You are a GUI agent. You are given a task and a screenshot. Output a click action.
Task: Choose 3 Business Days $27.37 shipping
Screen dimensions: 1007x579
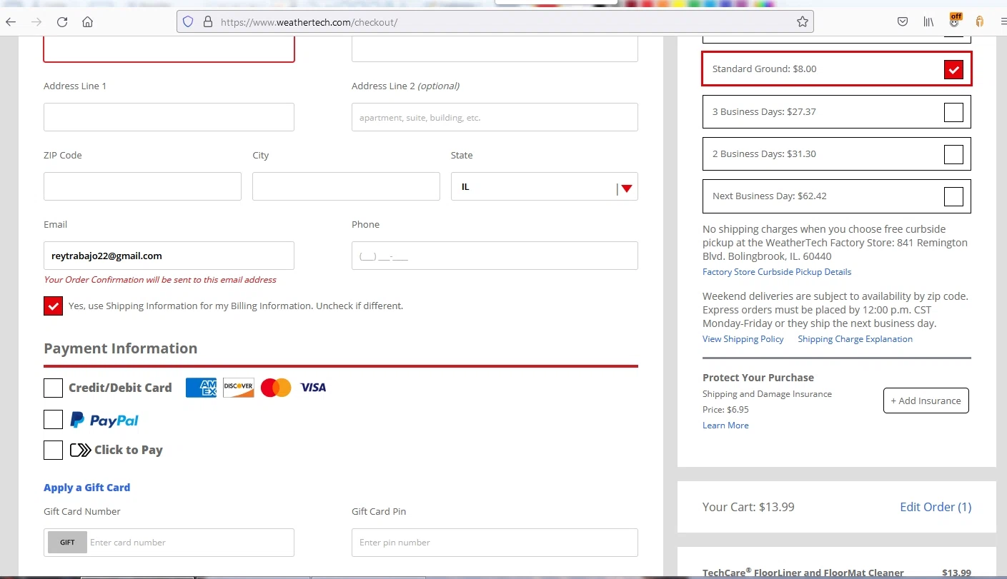pos(953,112)
